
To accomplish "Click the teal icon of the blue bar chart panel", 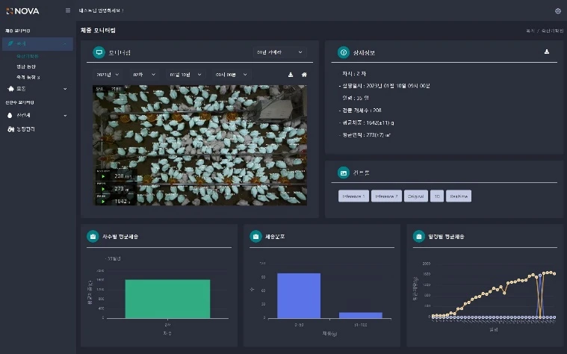I will tap(255, 237).
